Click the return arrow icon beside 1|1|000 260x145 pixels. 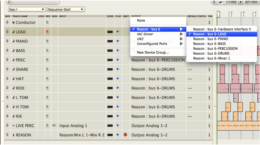click(221, 2)
